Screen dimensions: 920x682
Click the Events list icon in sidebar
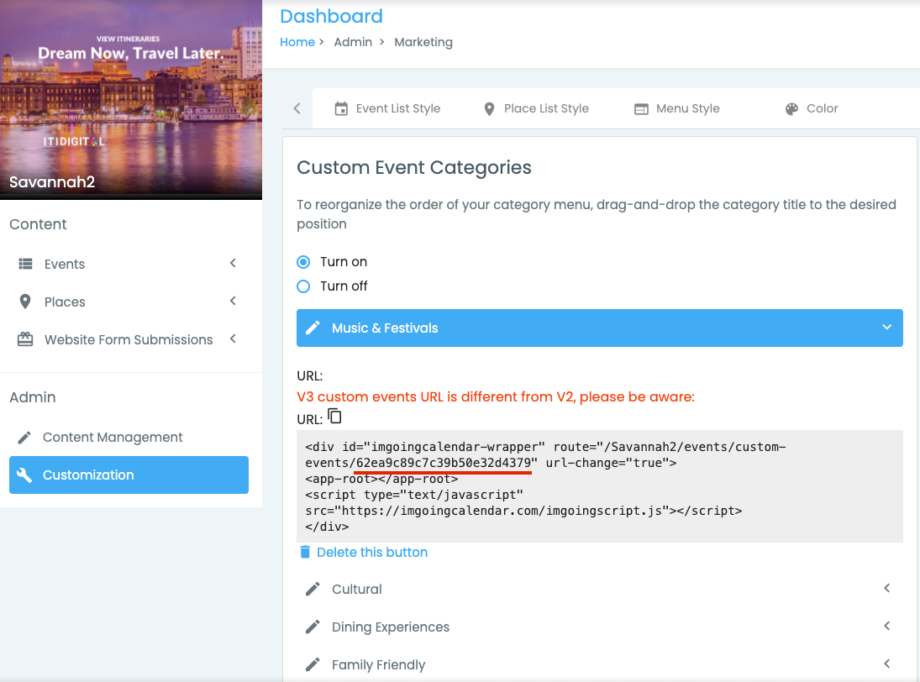tap(25, 264)
